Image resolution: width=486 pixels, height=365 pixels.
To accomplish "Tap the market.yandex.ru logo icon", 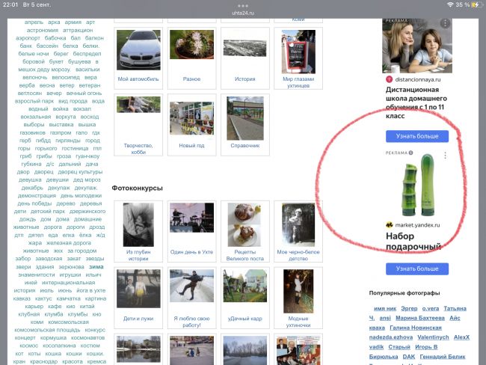I will 390,225.
